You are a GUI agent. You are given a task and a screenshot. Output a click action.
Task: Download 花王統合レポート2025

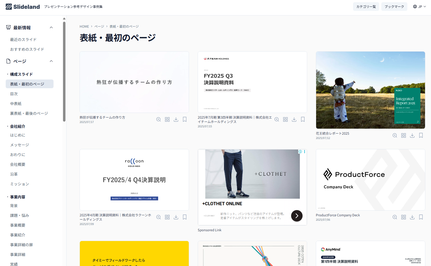412,135
